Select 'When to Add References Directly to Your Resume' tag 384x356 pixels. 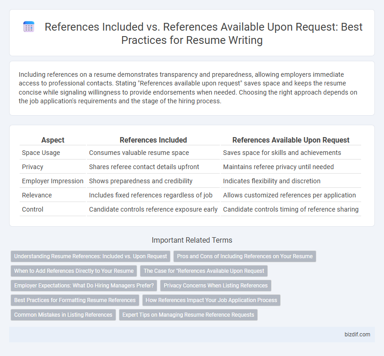[74, 271]
